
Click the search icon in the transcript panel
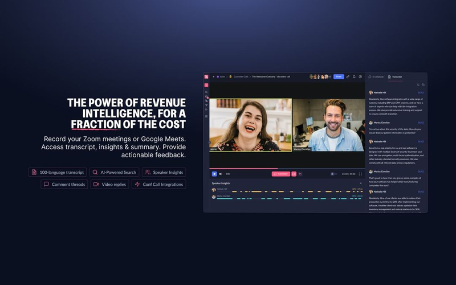point(418,84)
